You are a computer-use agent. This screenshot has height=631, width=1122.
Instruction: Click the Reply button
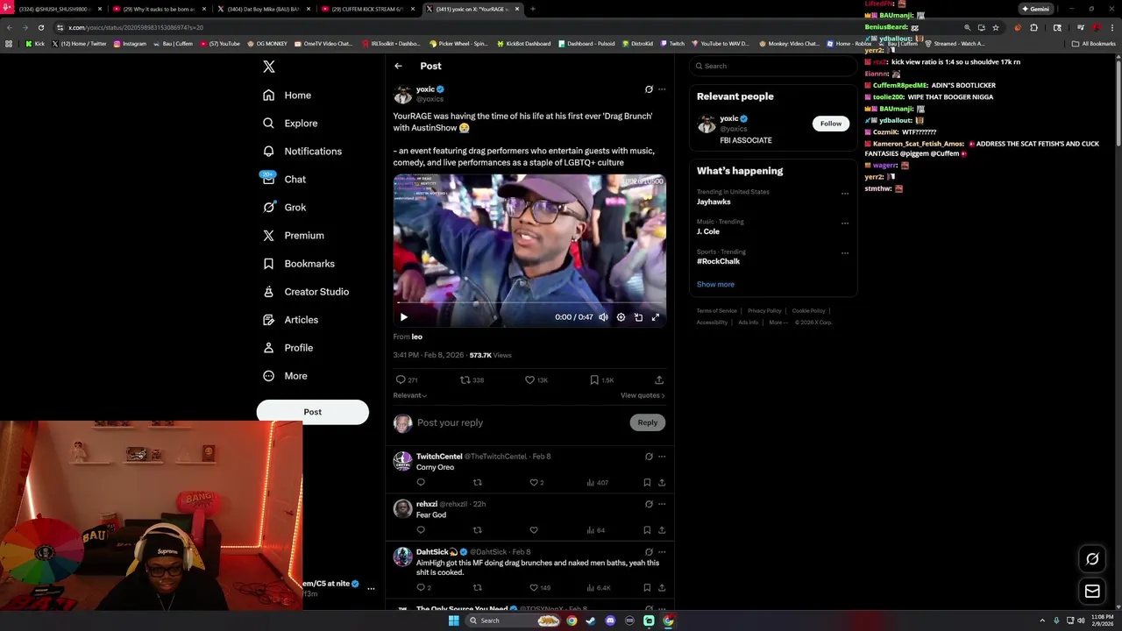tap(648, 422)
